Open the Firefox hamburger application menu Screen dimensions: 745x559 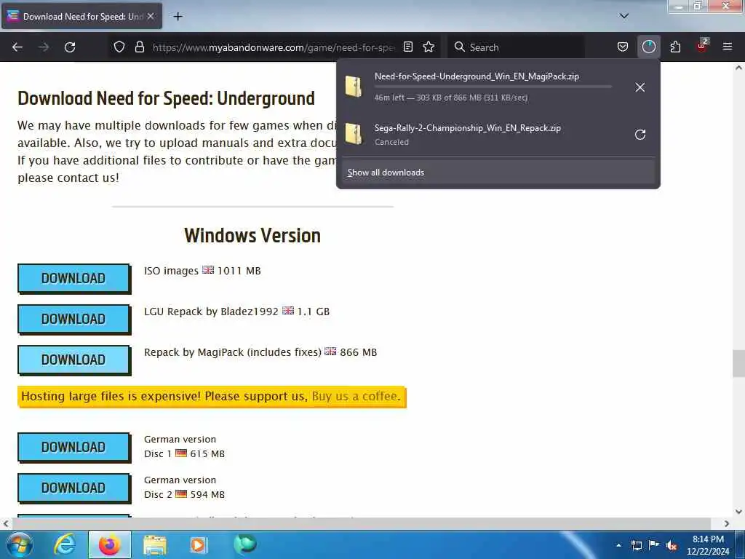tap(727, 47)
